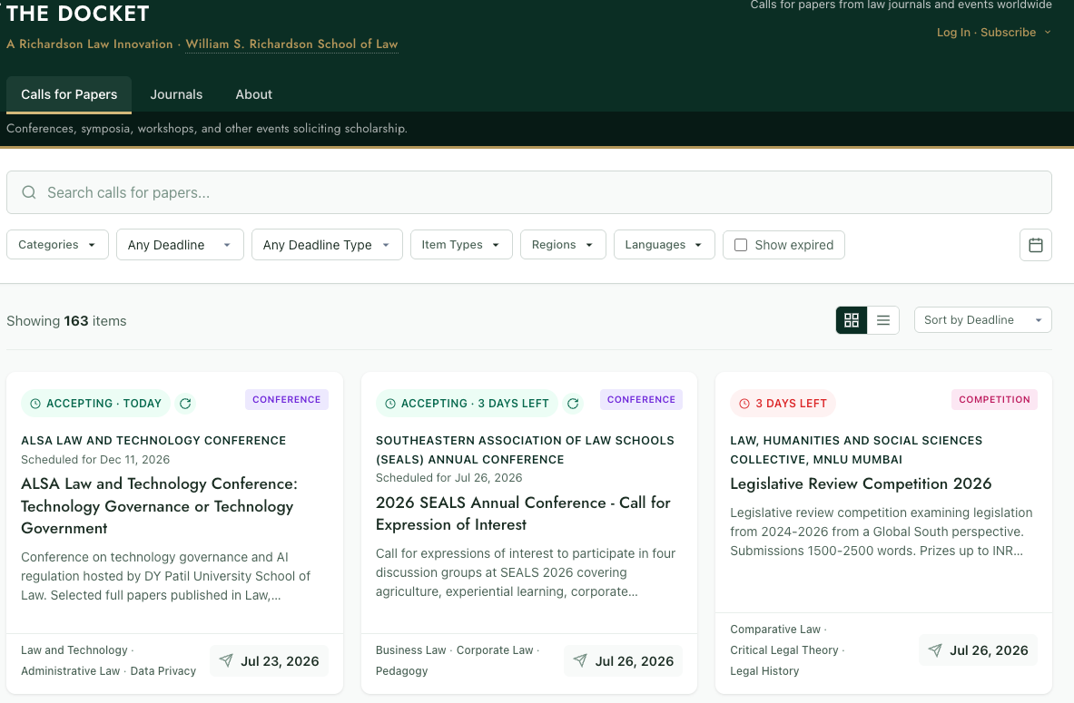This screenshot has height=703, width=1074.
Task: Open the Categories filter dropdown
Action: point(57,244)
